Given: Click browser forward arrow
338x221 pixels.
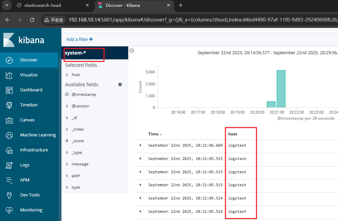Looking at the screenshot, I should (20, 20).
